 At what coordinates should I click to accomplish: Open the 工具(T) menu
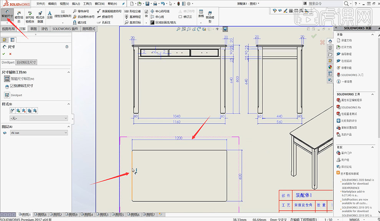pos(87,3)
